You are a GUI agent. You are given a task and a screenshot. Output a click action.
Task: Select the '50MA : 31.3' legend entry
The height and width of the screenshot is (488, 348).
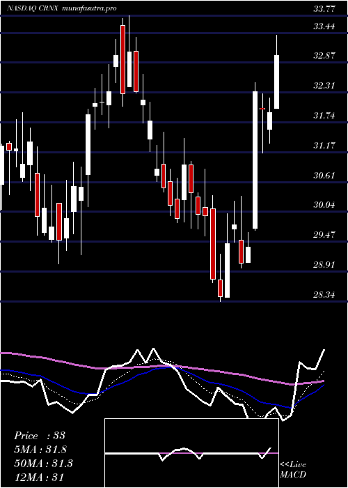[43, 464]
